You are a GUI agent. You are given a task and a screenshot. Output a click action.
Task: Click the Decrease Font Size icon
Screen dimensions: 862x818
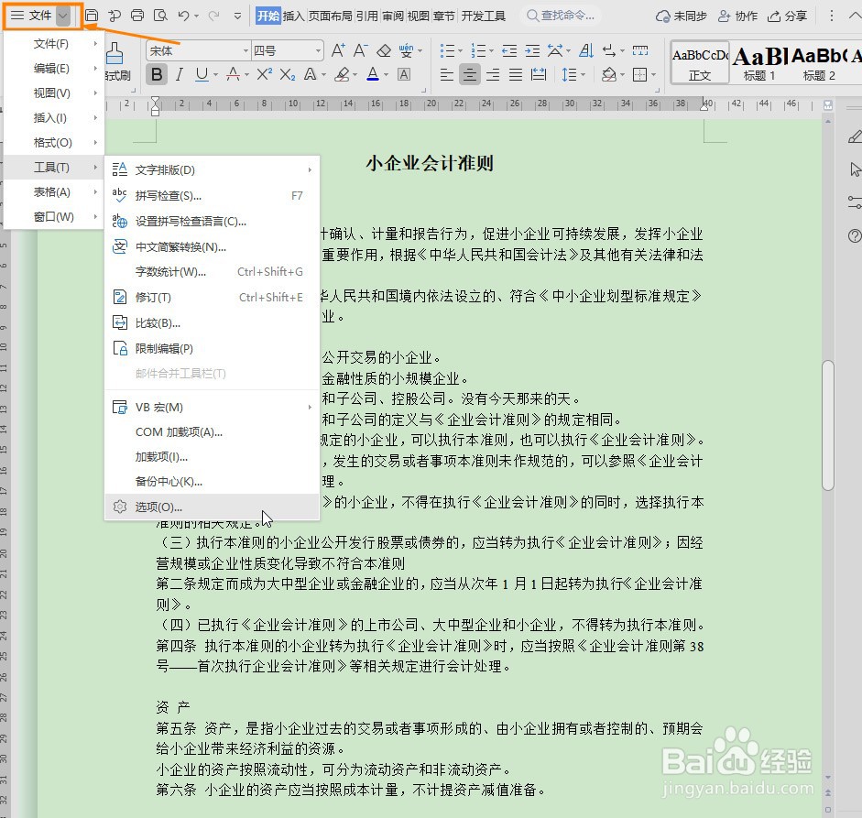[360, 50]
